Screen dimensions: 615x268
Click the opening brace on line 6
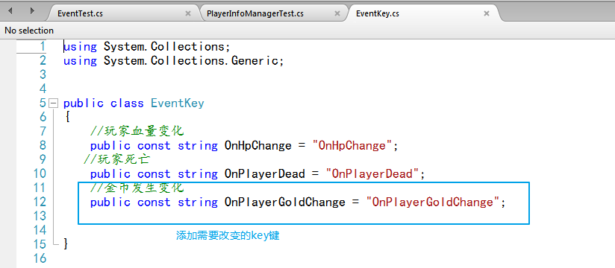[67, 117]
